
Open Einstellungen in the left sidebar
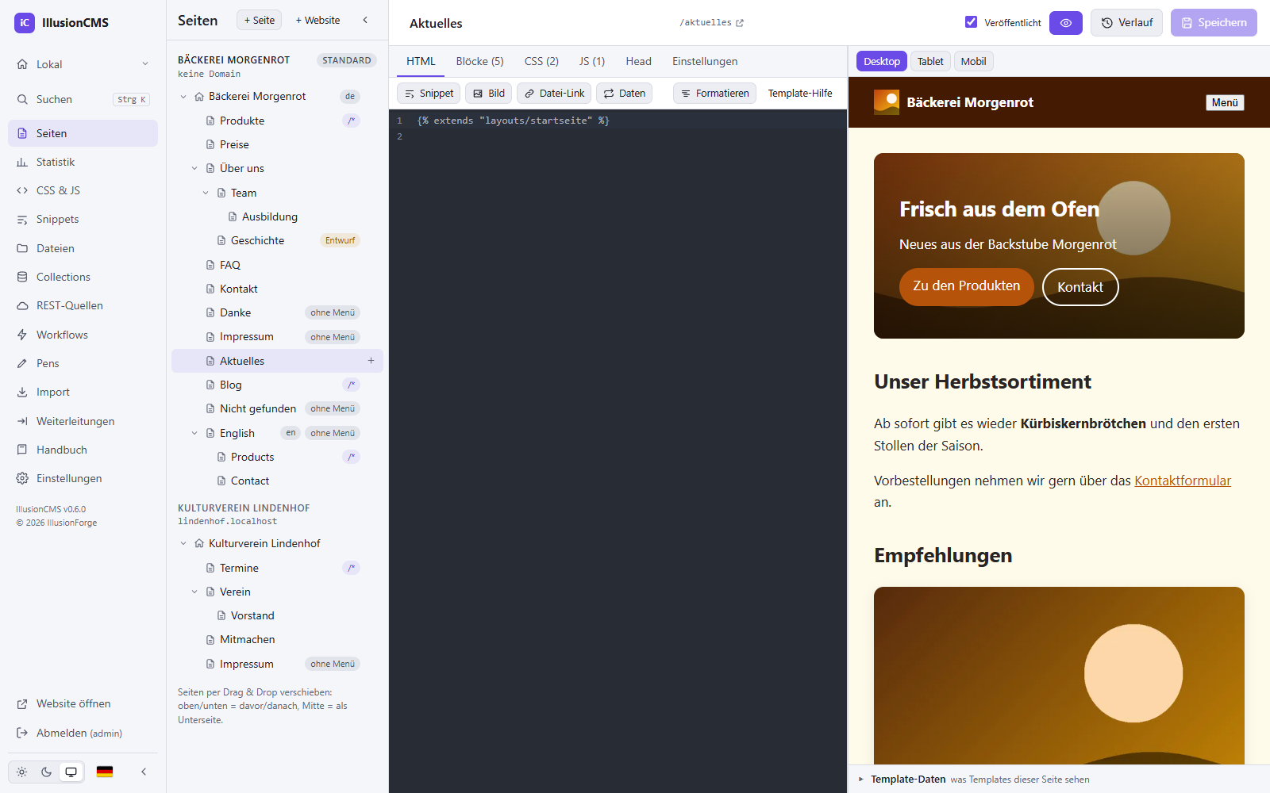[x=83, y=478]
